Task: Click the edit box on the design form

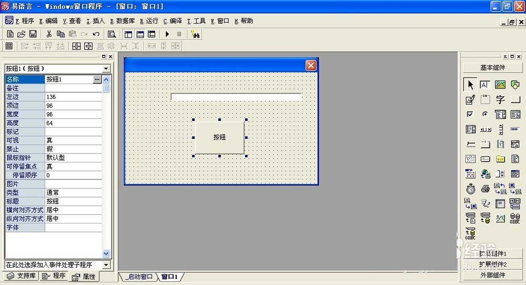Action: [237, 97]
